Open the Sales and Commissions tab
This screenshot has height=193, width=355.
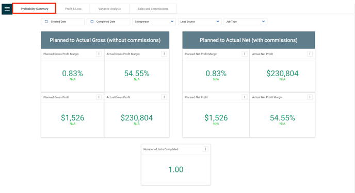[x=153, y=9]
